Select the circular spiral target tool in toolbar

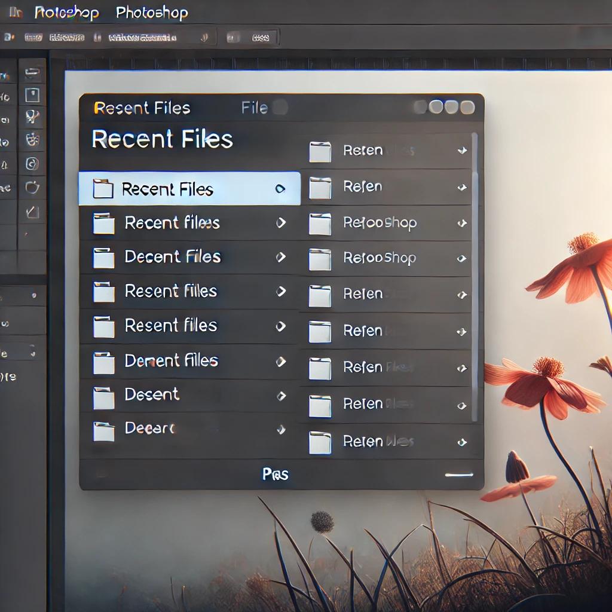click(x=32, y=164)
